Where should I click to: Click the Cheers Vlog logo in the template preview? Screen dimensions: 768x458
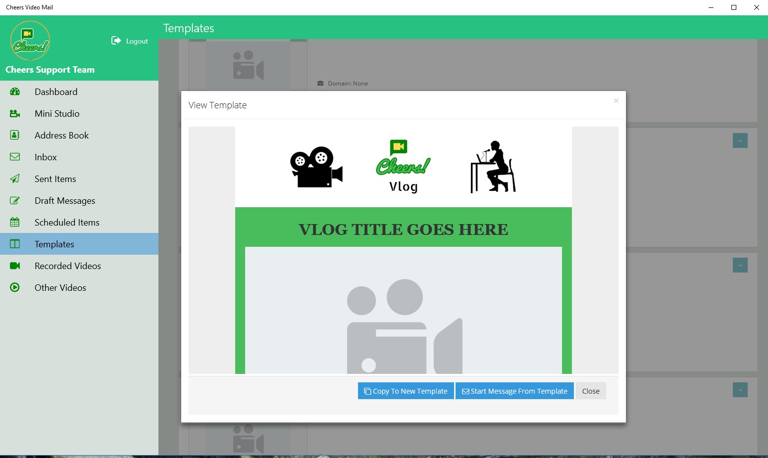[404, 167]
